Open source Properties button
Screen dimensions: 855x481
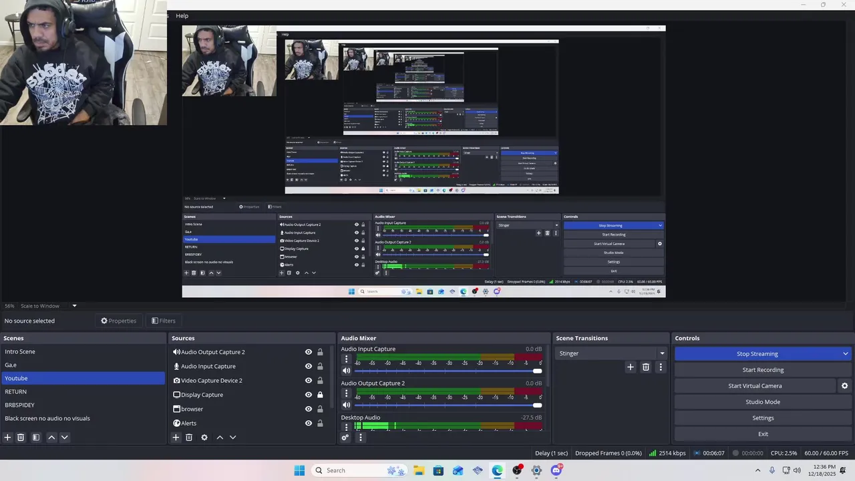coord(118,321)
